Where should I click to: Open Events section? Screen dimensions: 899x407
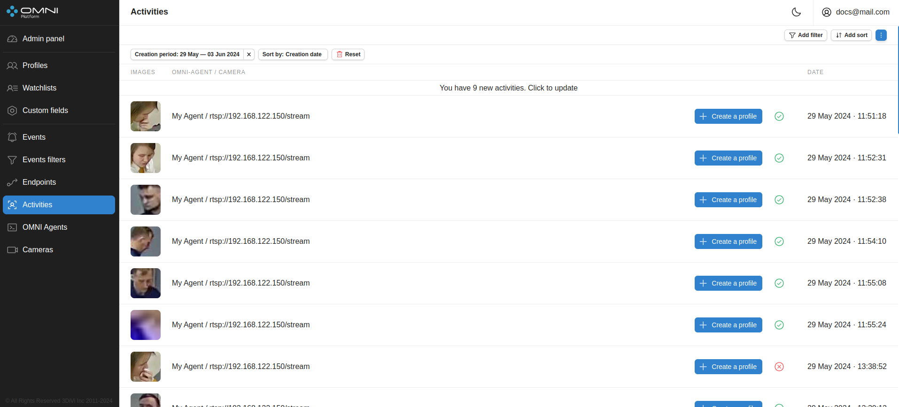pyautogui.click(x=59, y=137)
